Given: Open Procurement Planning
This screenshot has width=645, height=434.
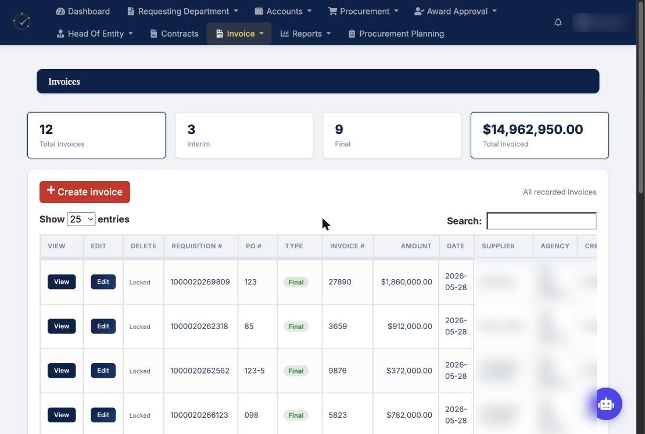Looking at the screenshot, I should click(396, 34).
